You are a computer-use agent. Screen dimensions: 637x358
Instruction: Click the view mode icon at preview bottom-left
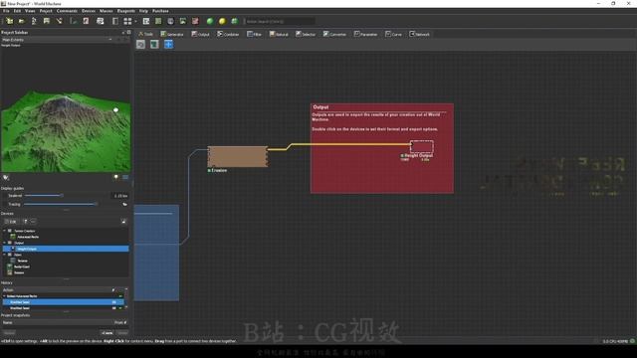tap(6, 177)
